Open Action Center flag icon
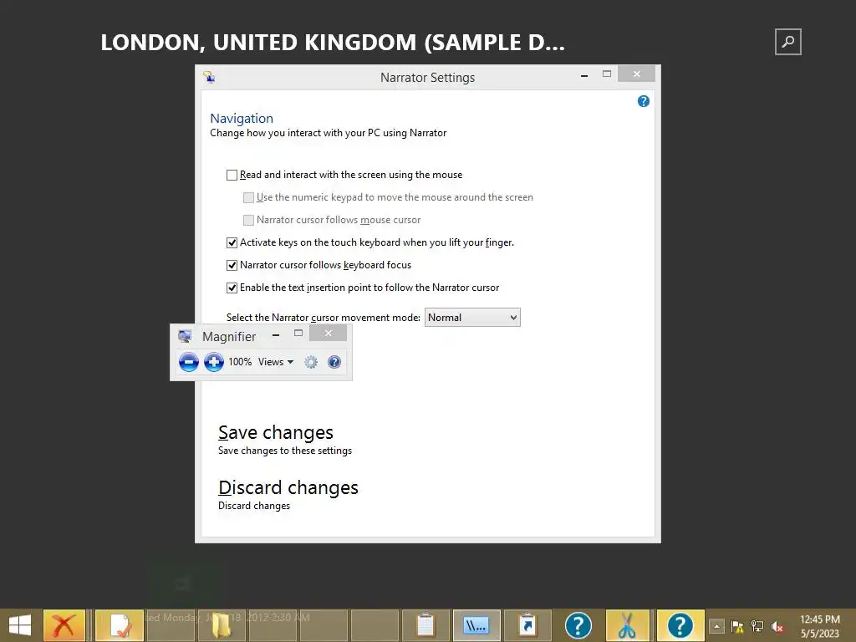The height and width of the screenshot is (642, 856). tap(737, 626)
